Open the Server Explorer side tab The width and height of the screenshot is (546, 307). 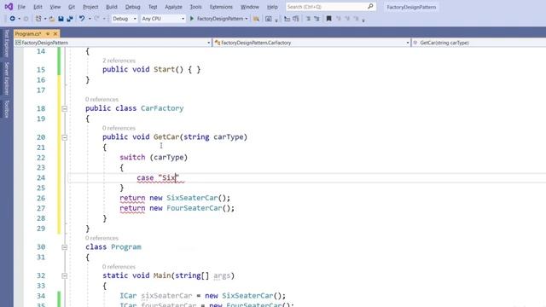(6, 78)
